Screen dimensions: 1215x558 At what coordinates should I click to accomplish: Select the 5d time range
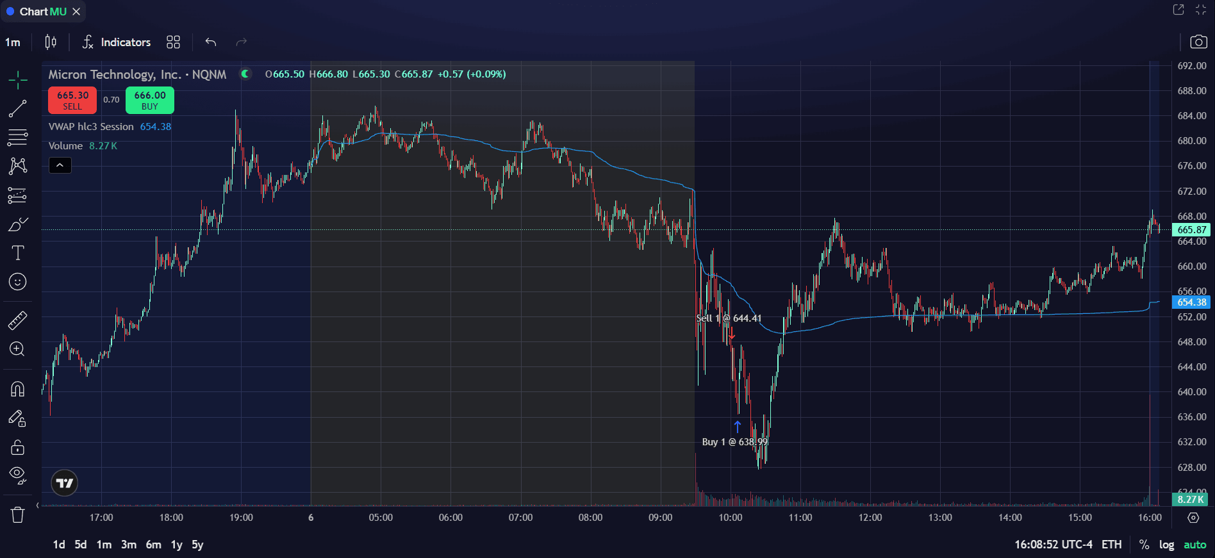pos(81,545)
